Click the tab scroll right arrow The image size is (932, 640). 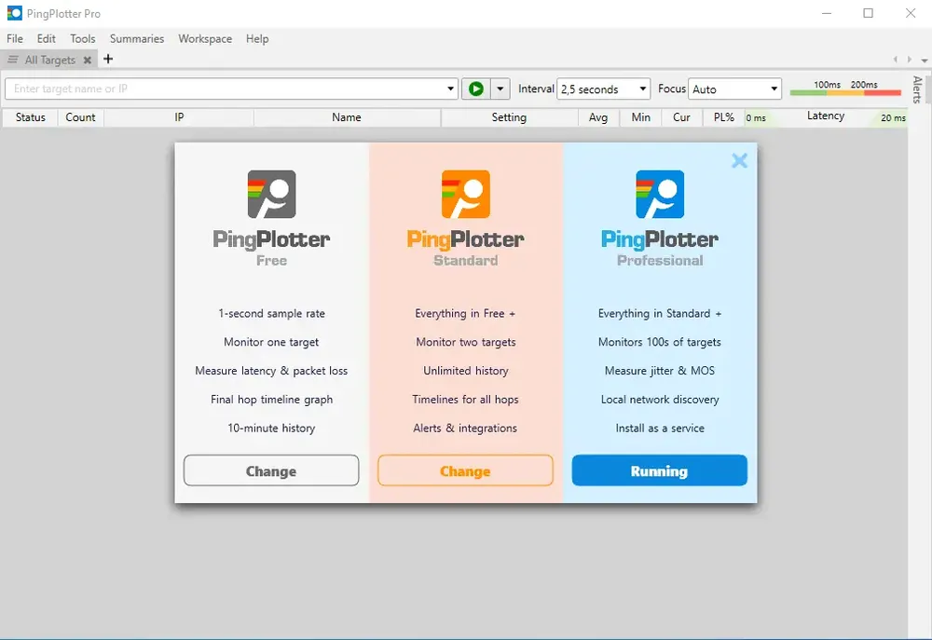click(910, 60)
